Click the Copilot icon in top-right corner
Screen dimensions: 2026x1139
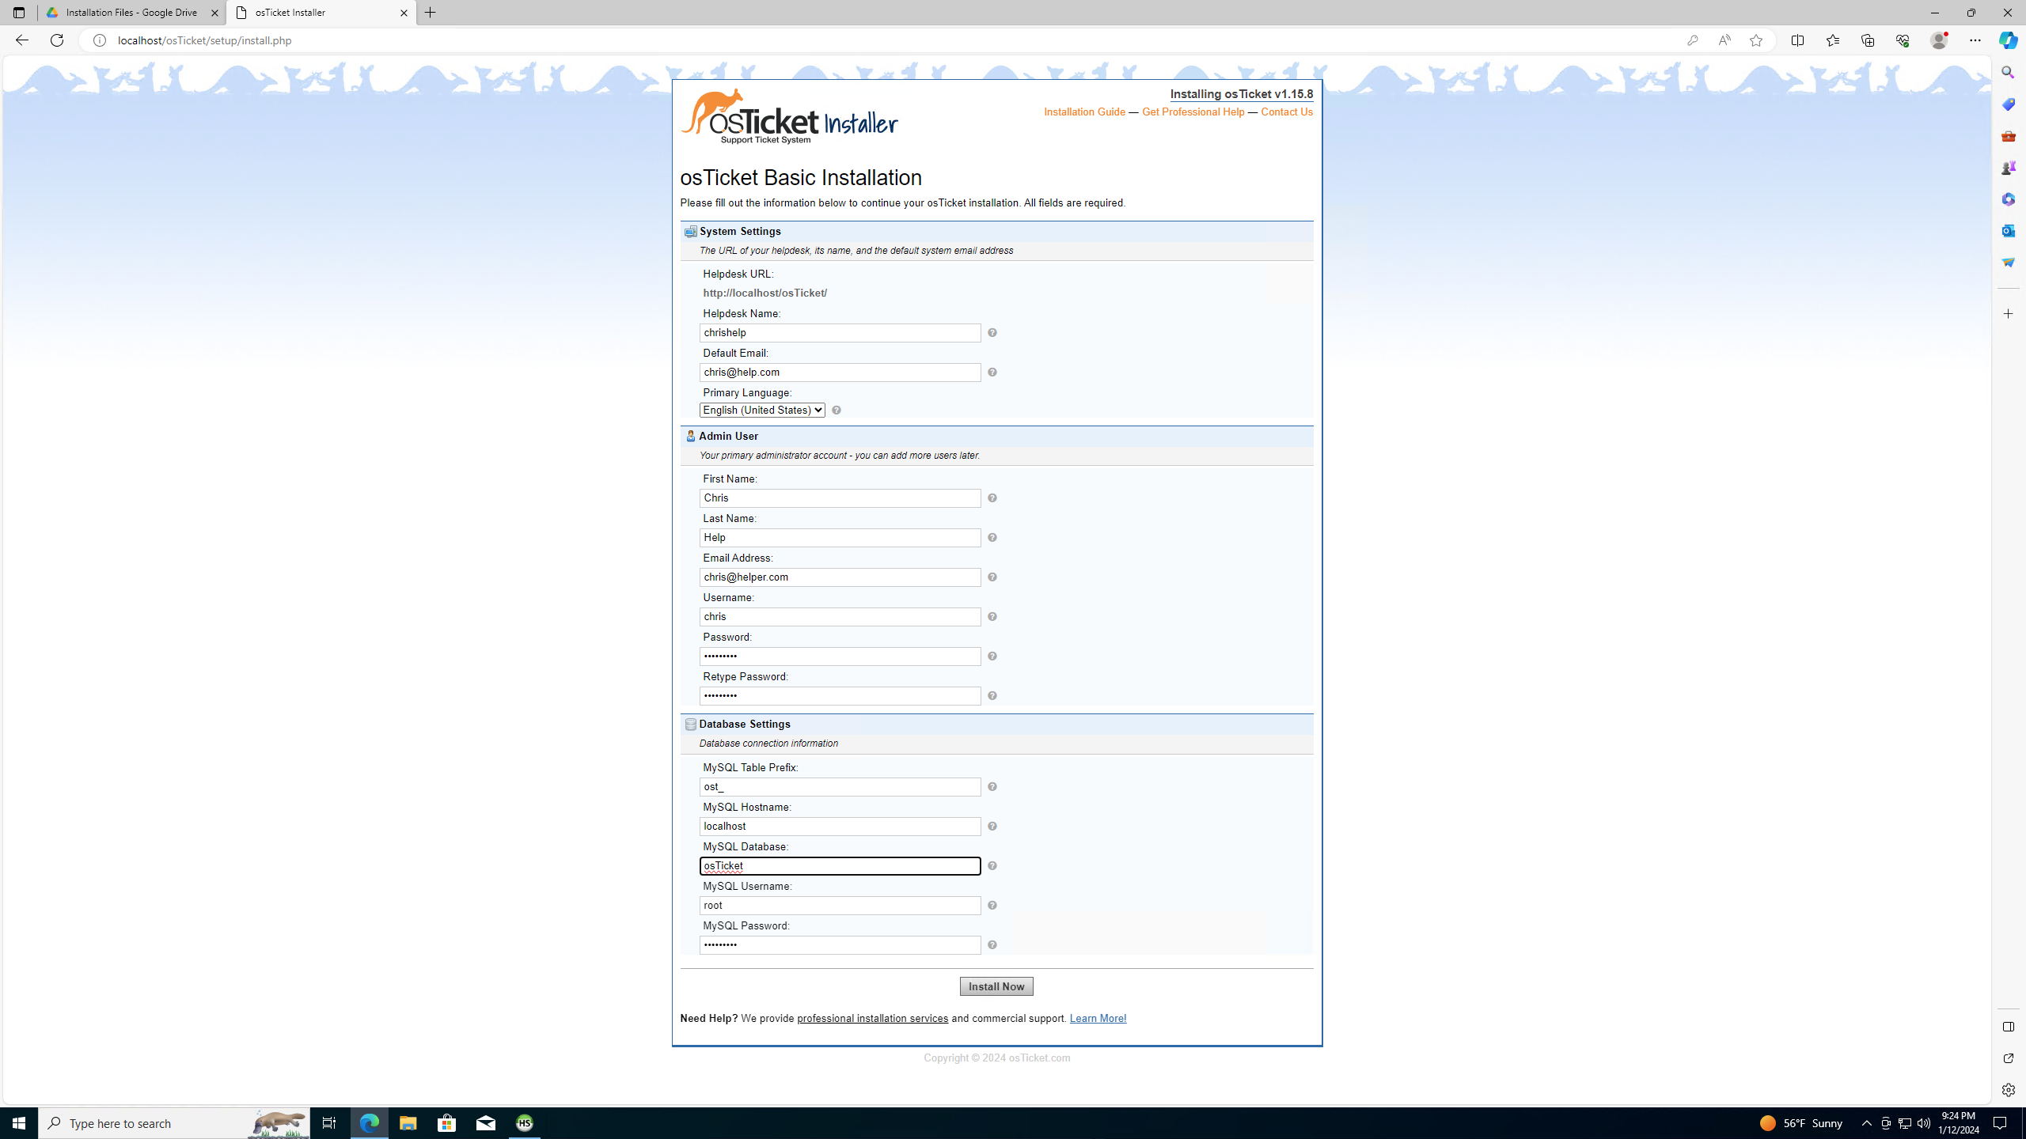(x=2008, y=40)
